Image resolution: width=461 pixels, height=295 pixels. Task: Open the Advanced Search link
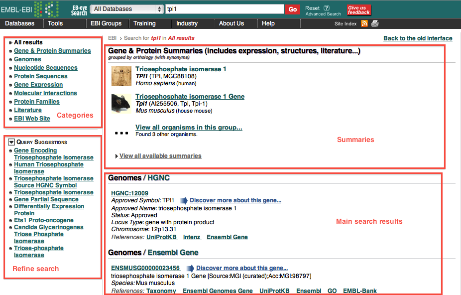tap(323, 14)
